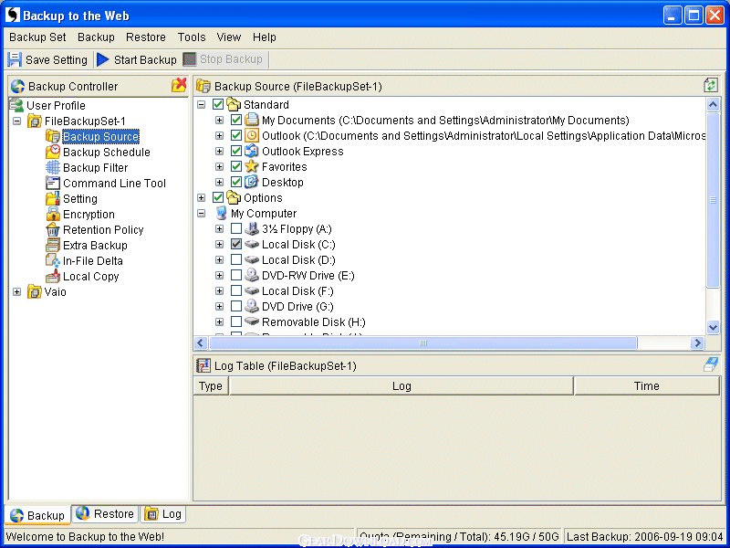Click the scroll right arrow of source tree

pos(697,343)
